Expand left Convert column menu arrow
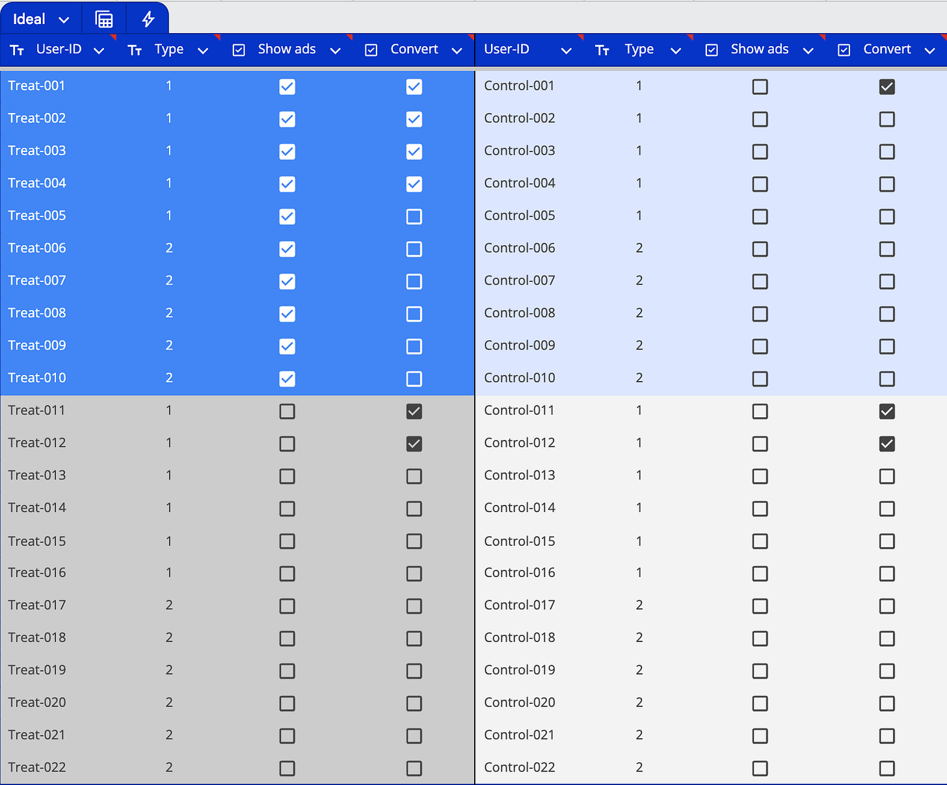 point(457,51)
